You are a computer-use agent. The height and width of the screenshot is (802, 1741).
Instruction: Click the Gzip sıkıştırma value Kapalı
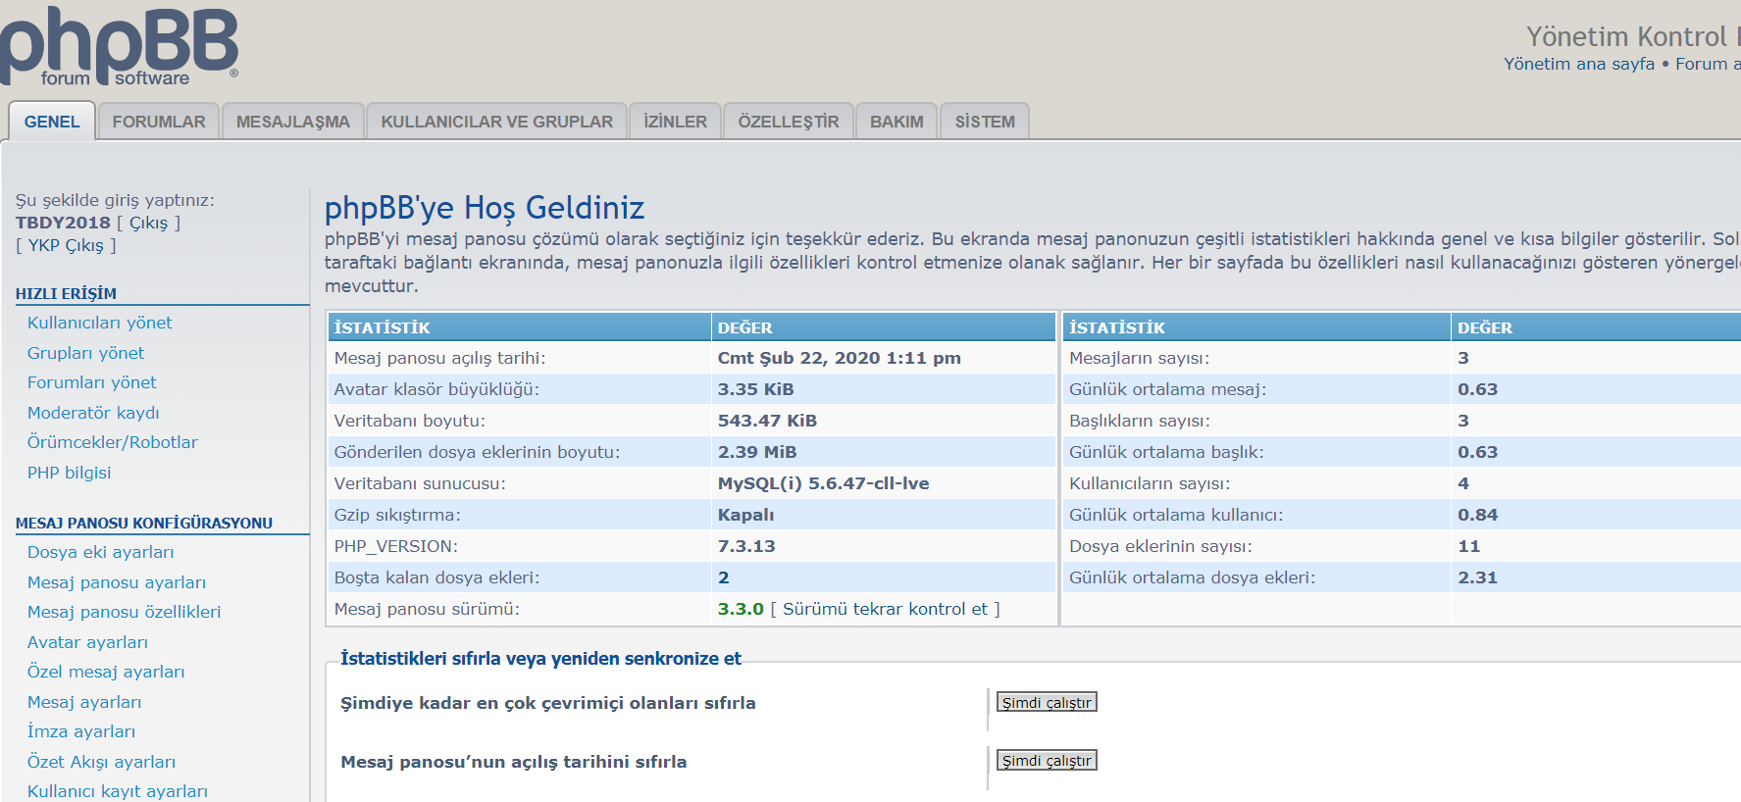745,515
